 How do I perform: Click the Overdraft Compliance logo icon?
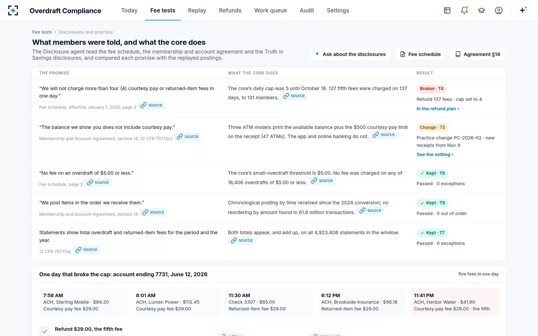tap(13, 10)
